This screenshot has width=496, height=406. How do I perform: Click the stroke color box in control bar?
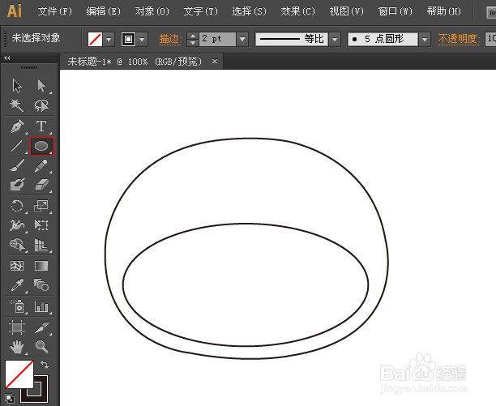(128, 40)
